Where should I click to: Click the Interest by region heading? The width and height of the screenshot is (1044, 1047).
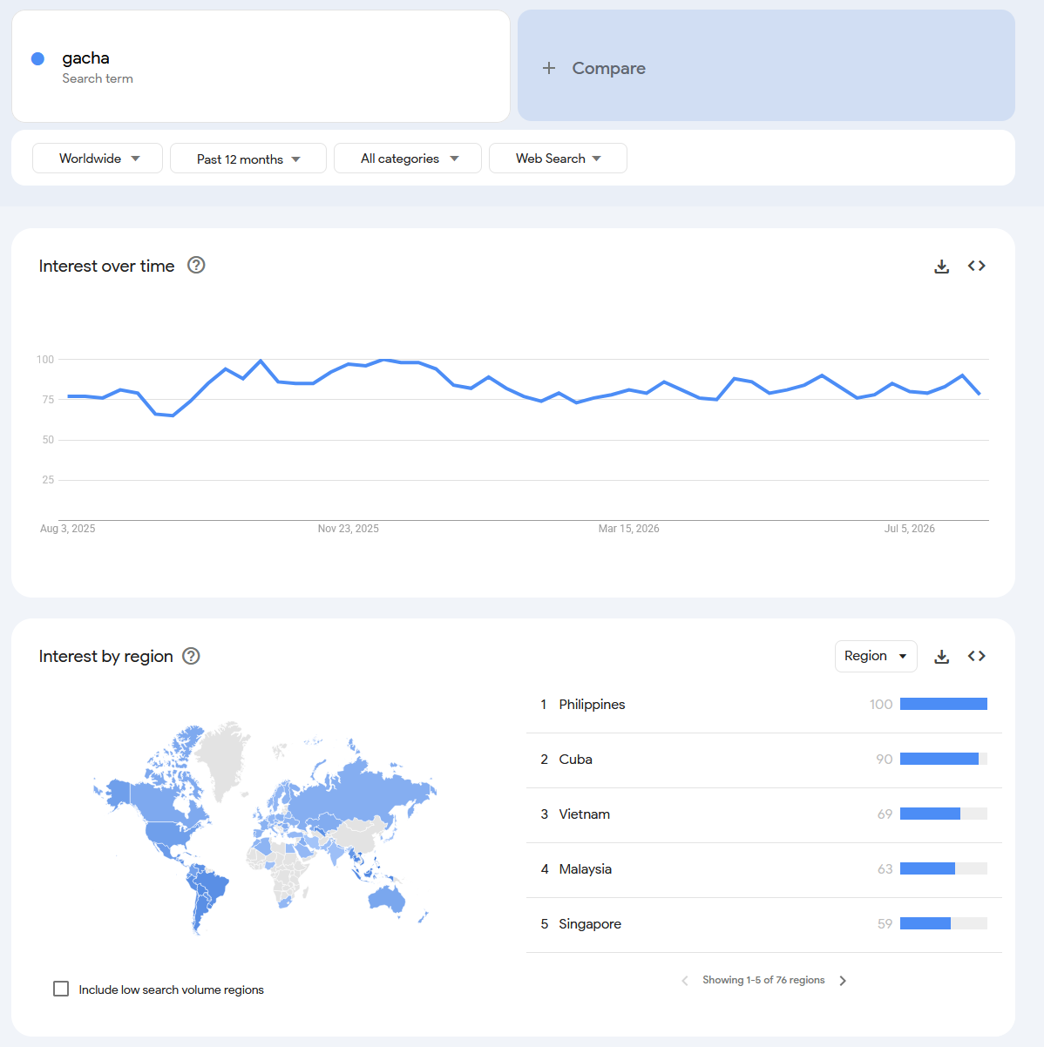105,656
